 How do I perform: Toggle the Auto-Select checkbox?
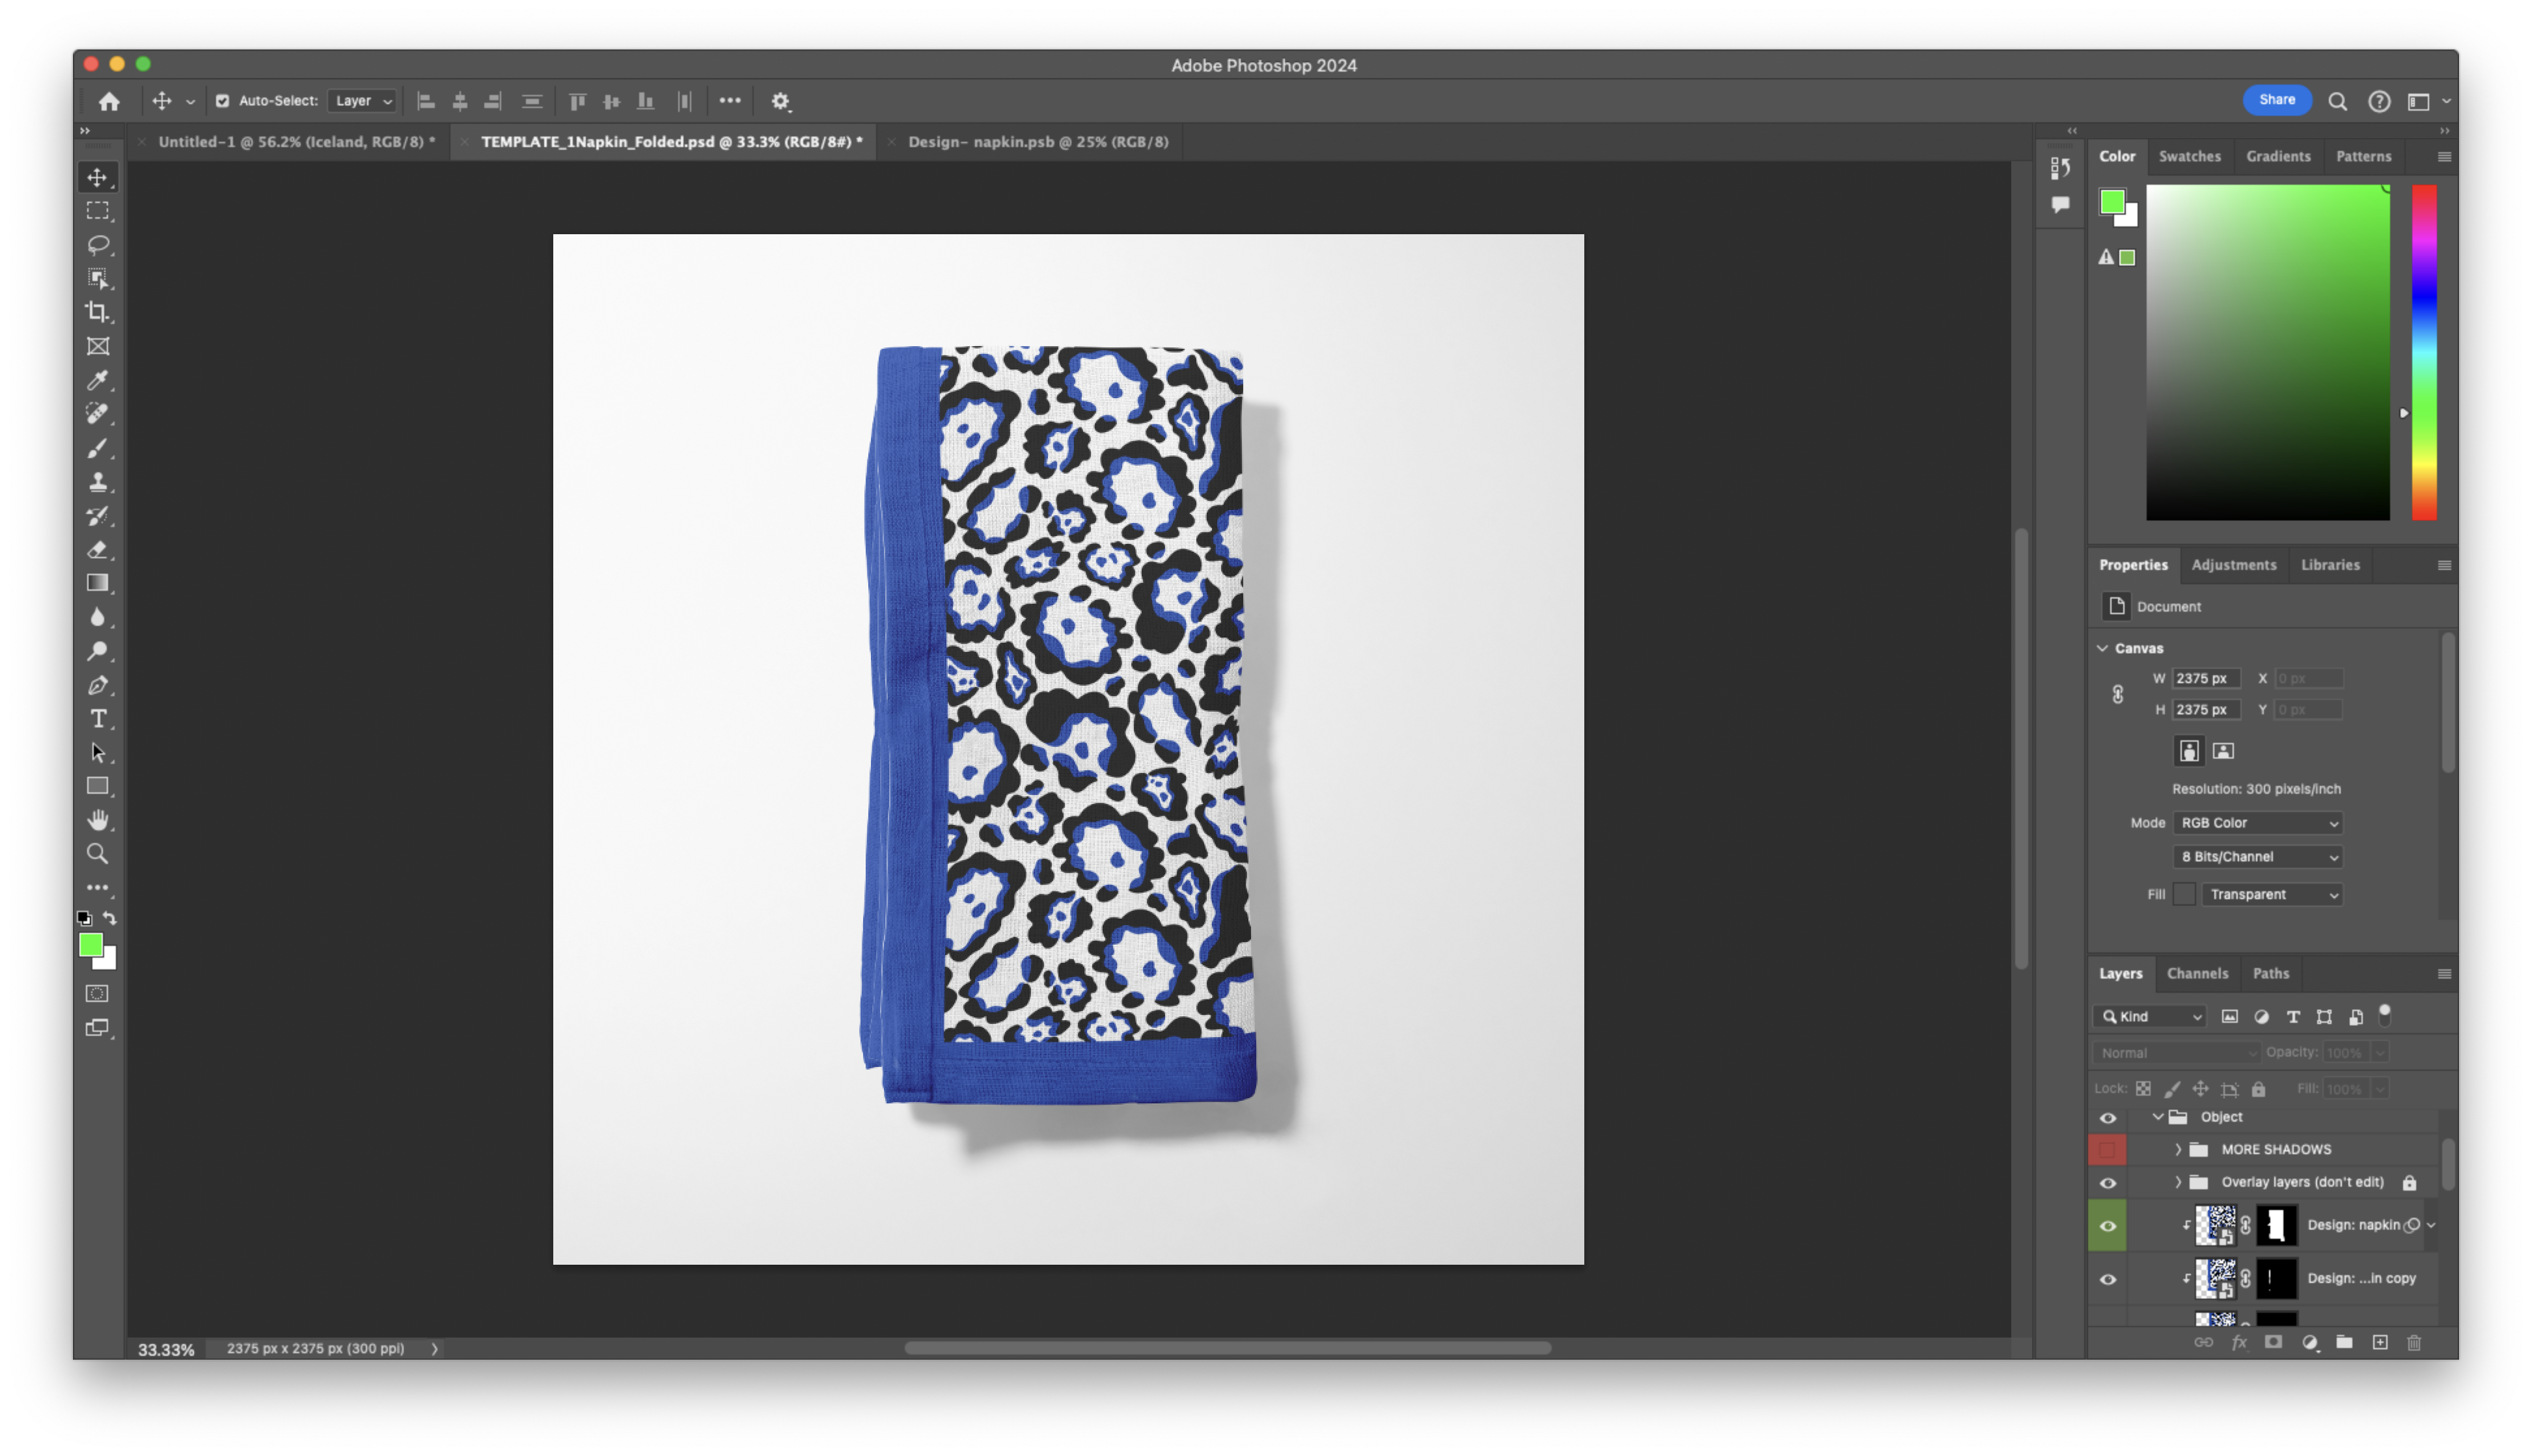click(222, 101)
